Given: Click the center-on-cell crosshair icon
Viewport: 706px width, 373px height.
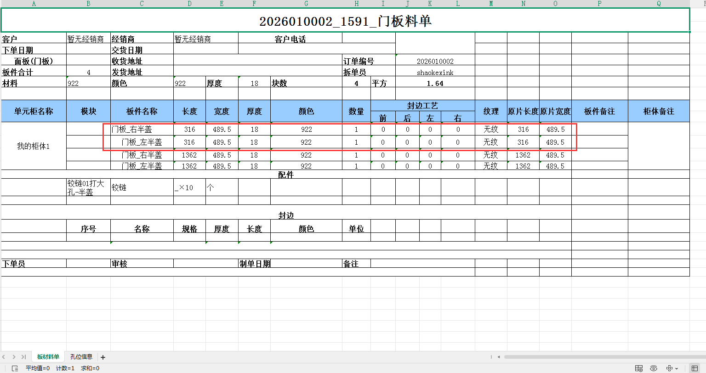Looking at the screenshot, I should pyautogui.click(x=670, y=368).
